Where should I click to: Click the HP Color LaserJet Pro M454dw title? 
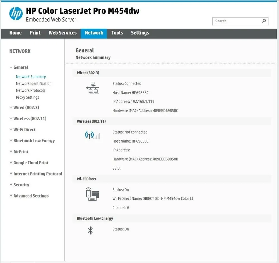[83, 11]
